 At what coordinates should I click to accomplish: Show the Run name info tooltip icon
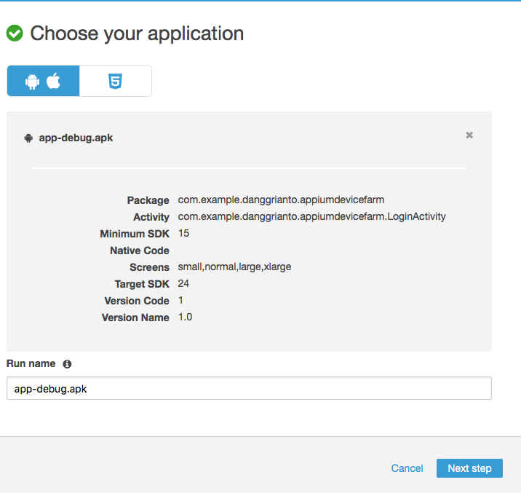point(67,363)
